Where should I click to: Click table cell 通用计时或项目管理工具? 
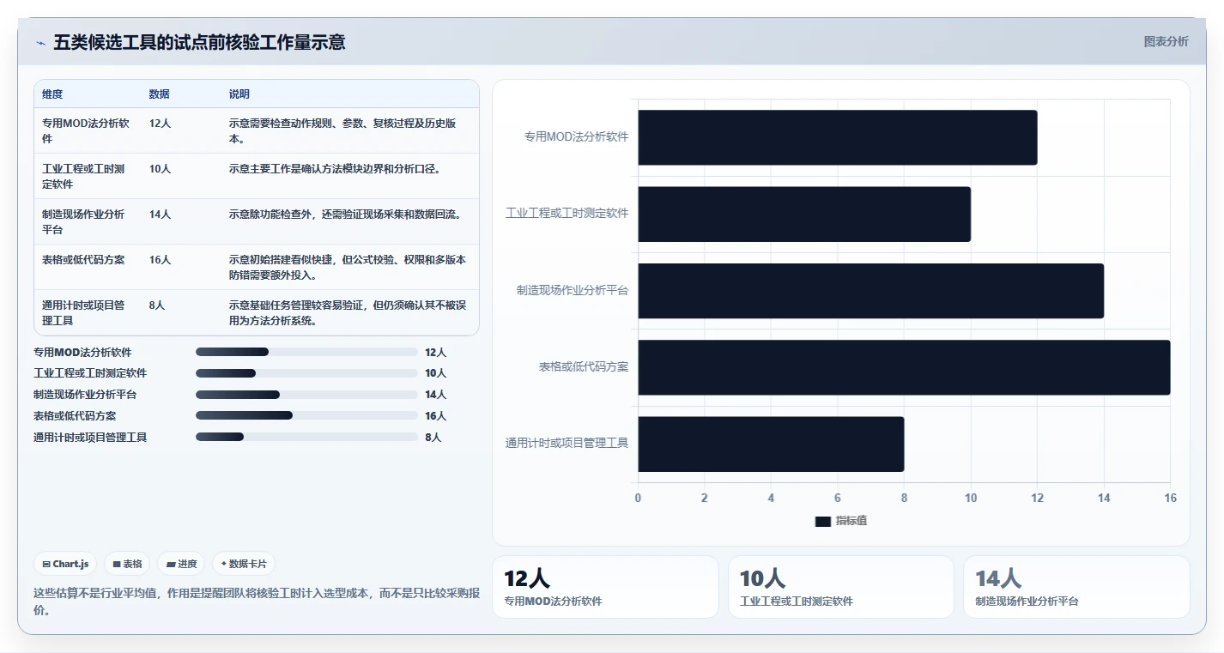click(x=86, y=312)
